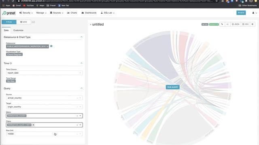The image size is (259, 145).
Task: Click the browser address bar
Action: (116, 1)
